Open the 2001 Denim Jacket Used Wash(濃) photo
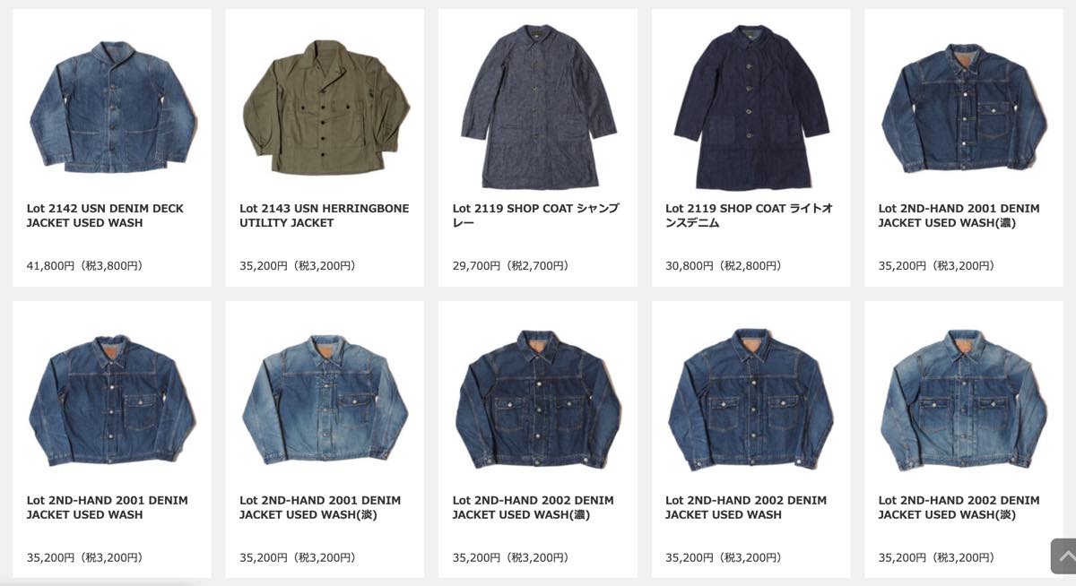Screen dimensions: 1076x586 tap(964, 108)
